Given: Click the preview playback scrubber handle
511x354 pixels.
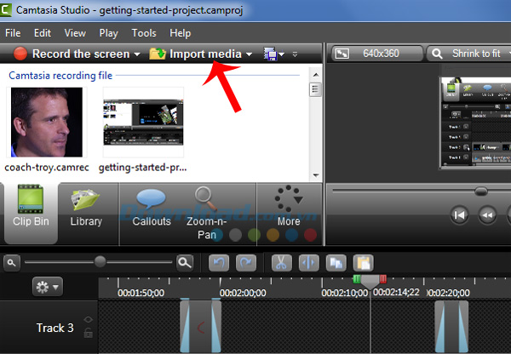Looking at the screenshot, I should pos(480,191).
